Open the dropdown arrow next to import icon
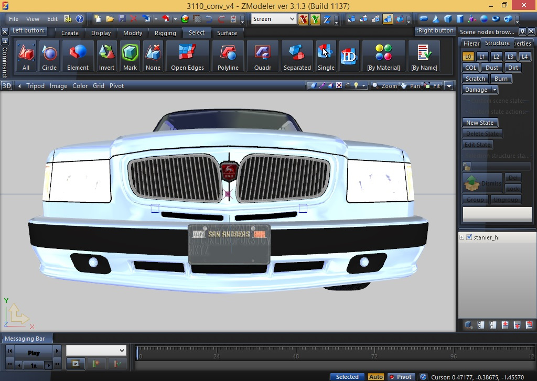The width and height of the screenshot is (537, 381). [x=155, y=19]
